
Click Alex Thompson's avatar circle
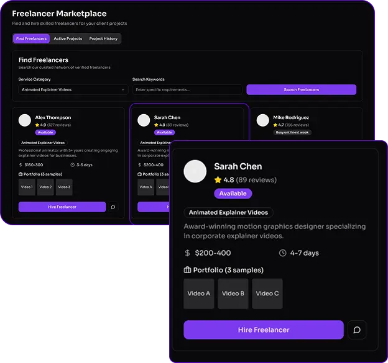tap(25, 120)
